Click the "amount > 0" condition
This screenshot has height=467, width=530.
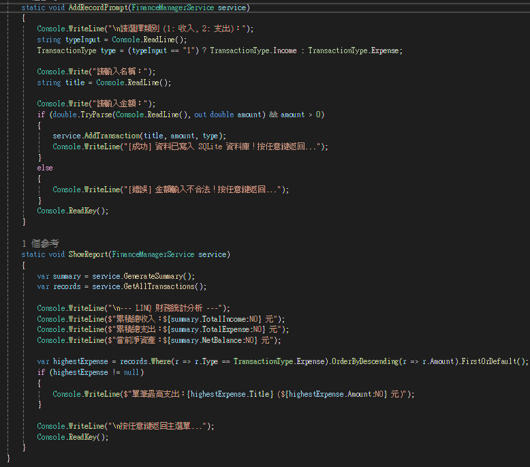301,115
